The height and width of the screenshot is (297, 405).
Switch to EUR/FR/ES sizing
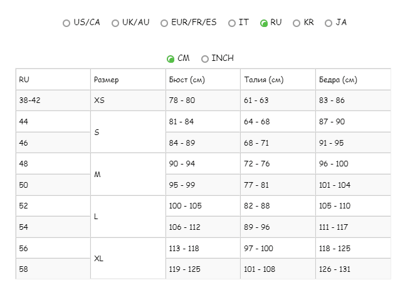click(x=165, y=23)
